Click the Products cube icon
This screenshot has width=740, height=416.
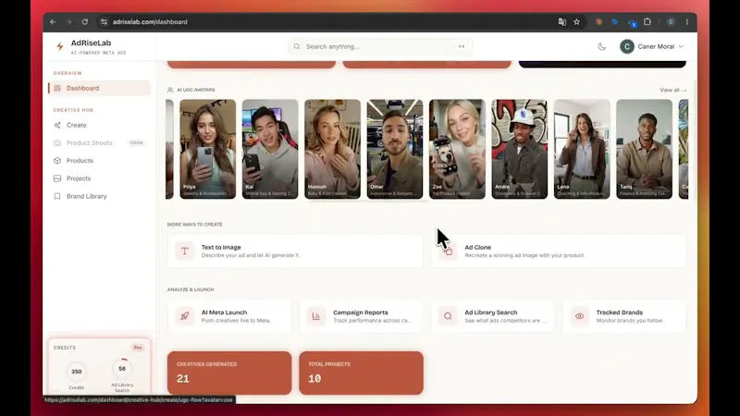(57, 160)
